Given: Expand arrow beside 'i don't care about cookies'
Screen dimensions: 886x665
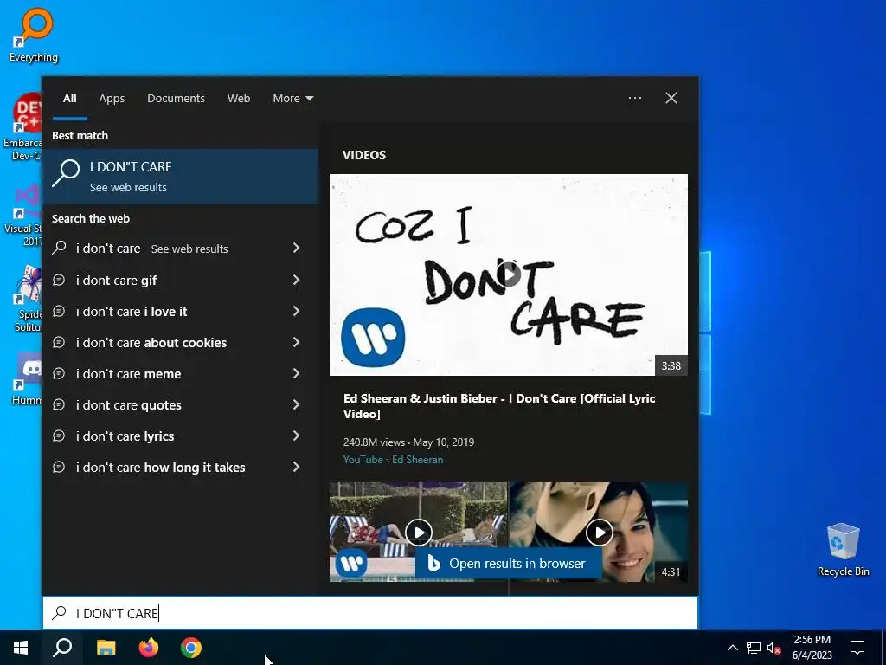Looking at the screenshot, I should (296, 341).
